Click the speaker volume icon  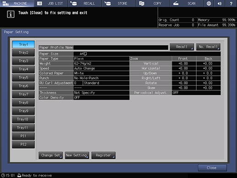220,3
